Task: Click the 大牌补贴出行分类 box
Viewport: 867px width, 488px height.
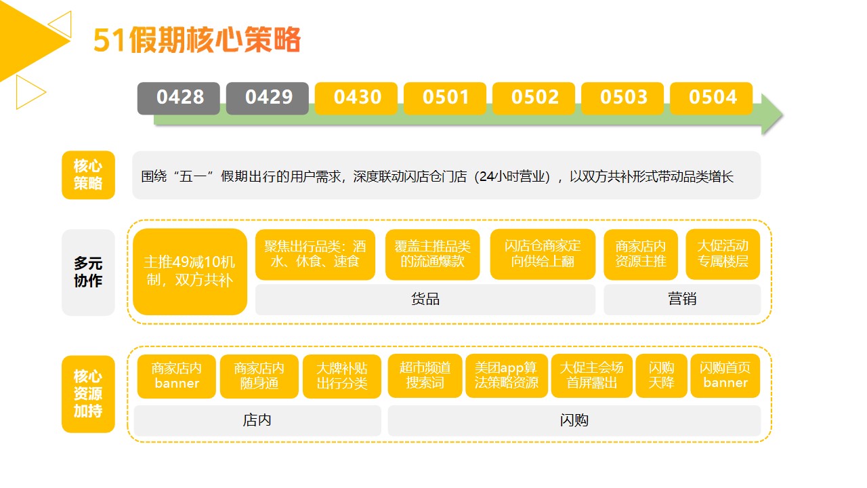Action: 342,376
